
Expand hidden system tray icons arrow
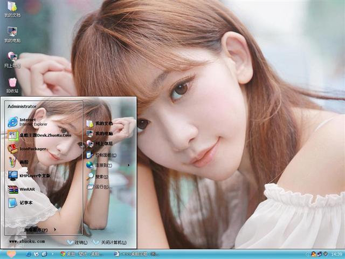coord(307,254)
